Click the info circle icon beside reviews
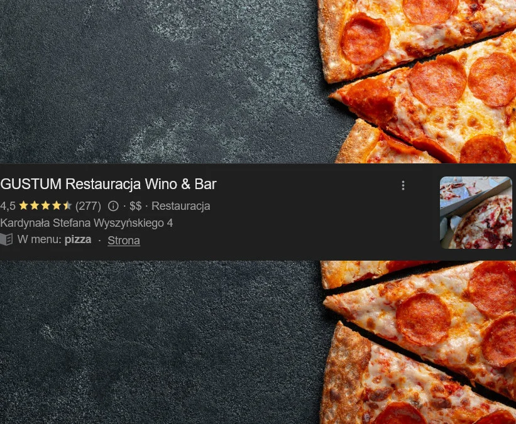Screen dimensions: 516x424 pyautogui.click(x=113, y=206)
